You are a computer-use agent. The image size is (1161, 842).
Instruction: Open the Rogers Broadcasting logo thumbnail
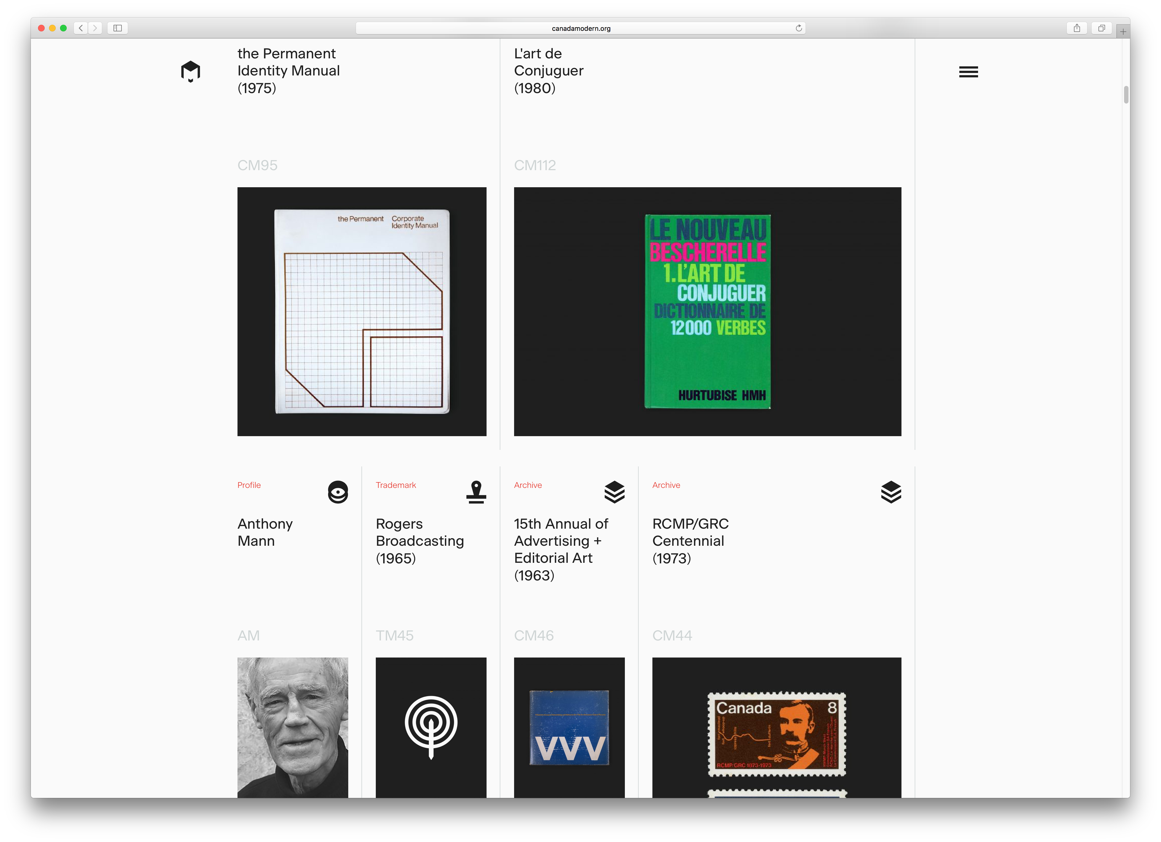[431, 727]
